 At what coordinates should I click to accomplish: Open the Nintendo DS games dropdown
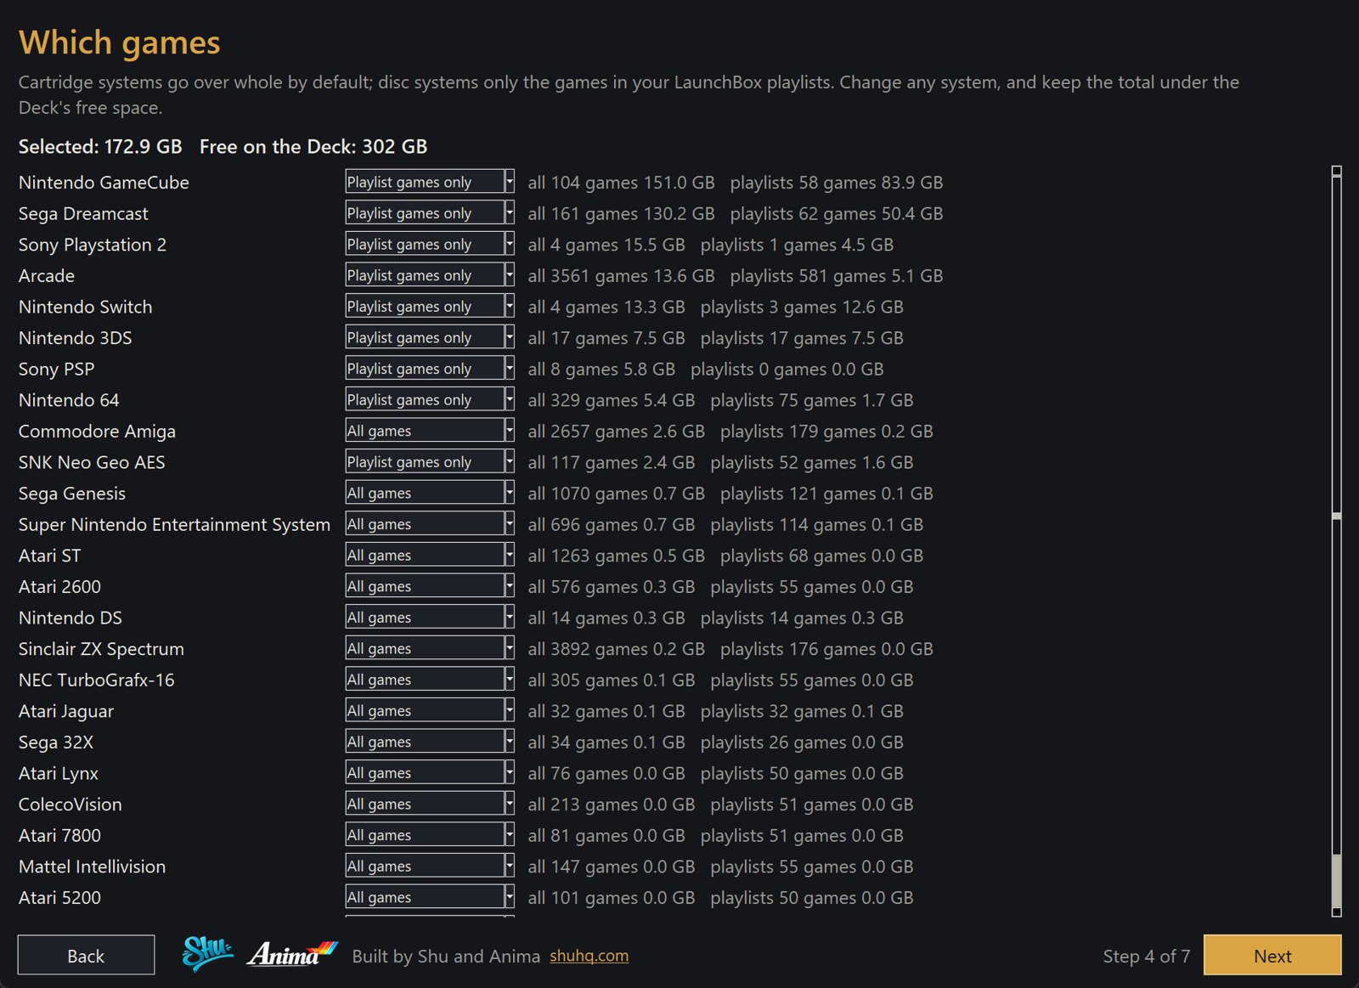(430, 618)
